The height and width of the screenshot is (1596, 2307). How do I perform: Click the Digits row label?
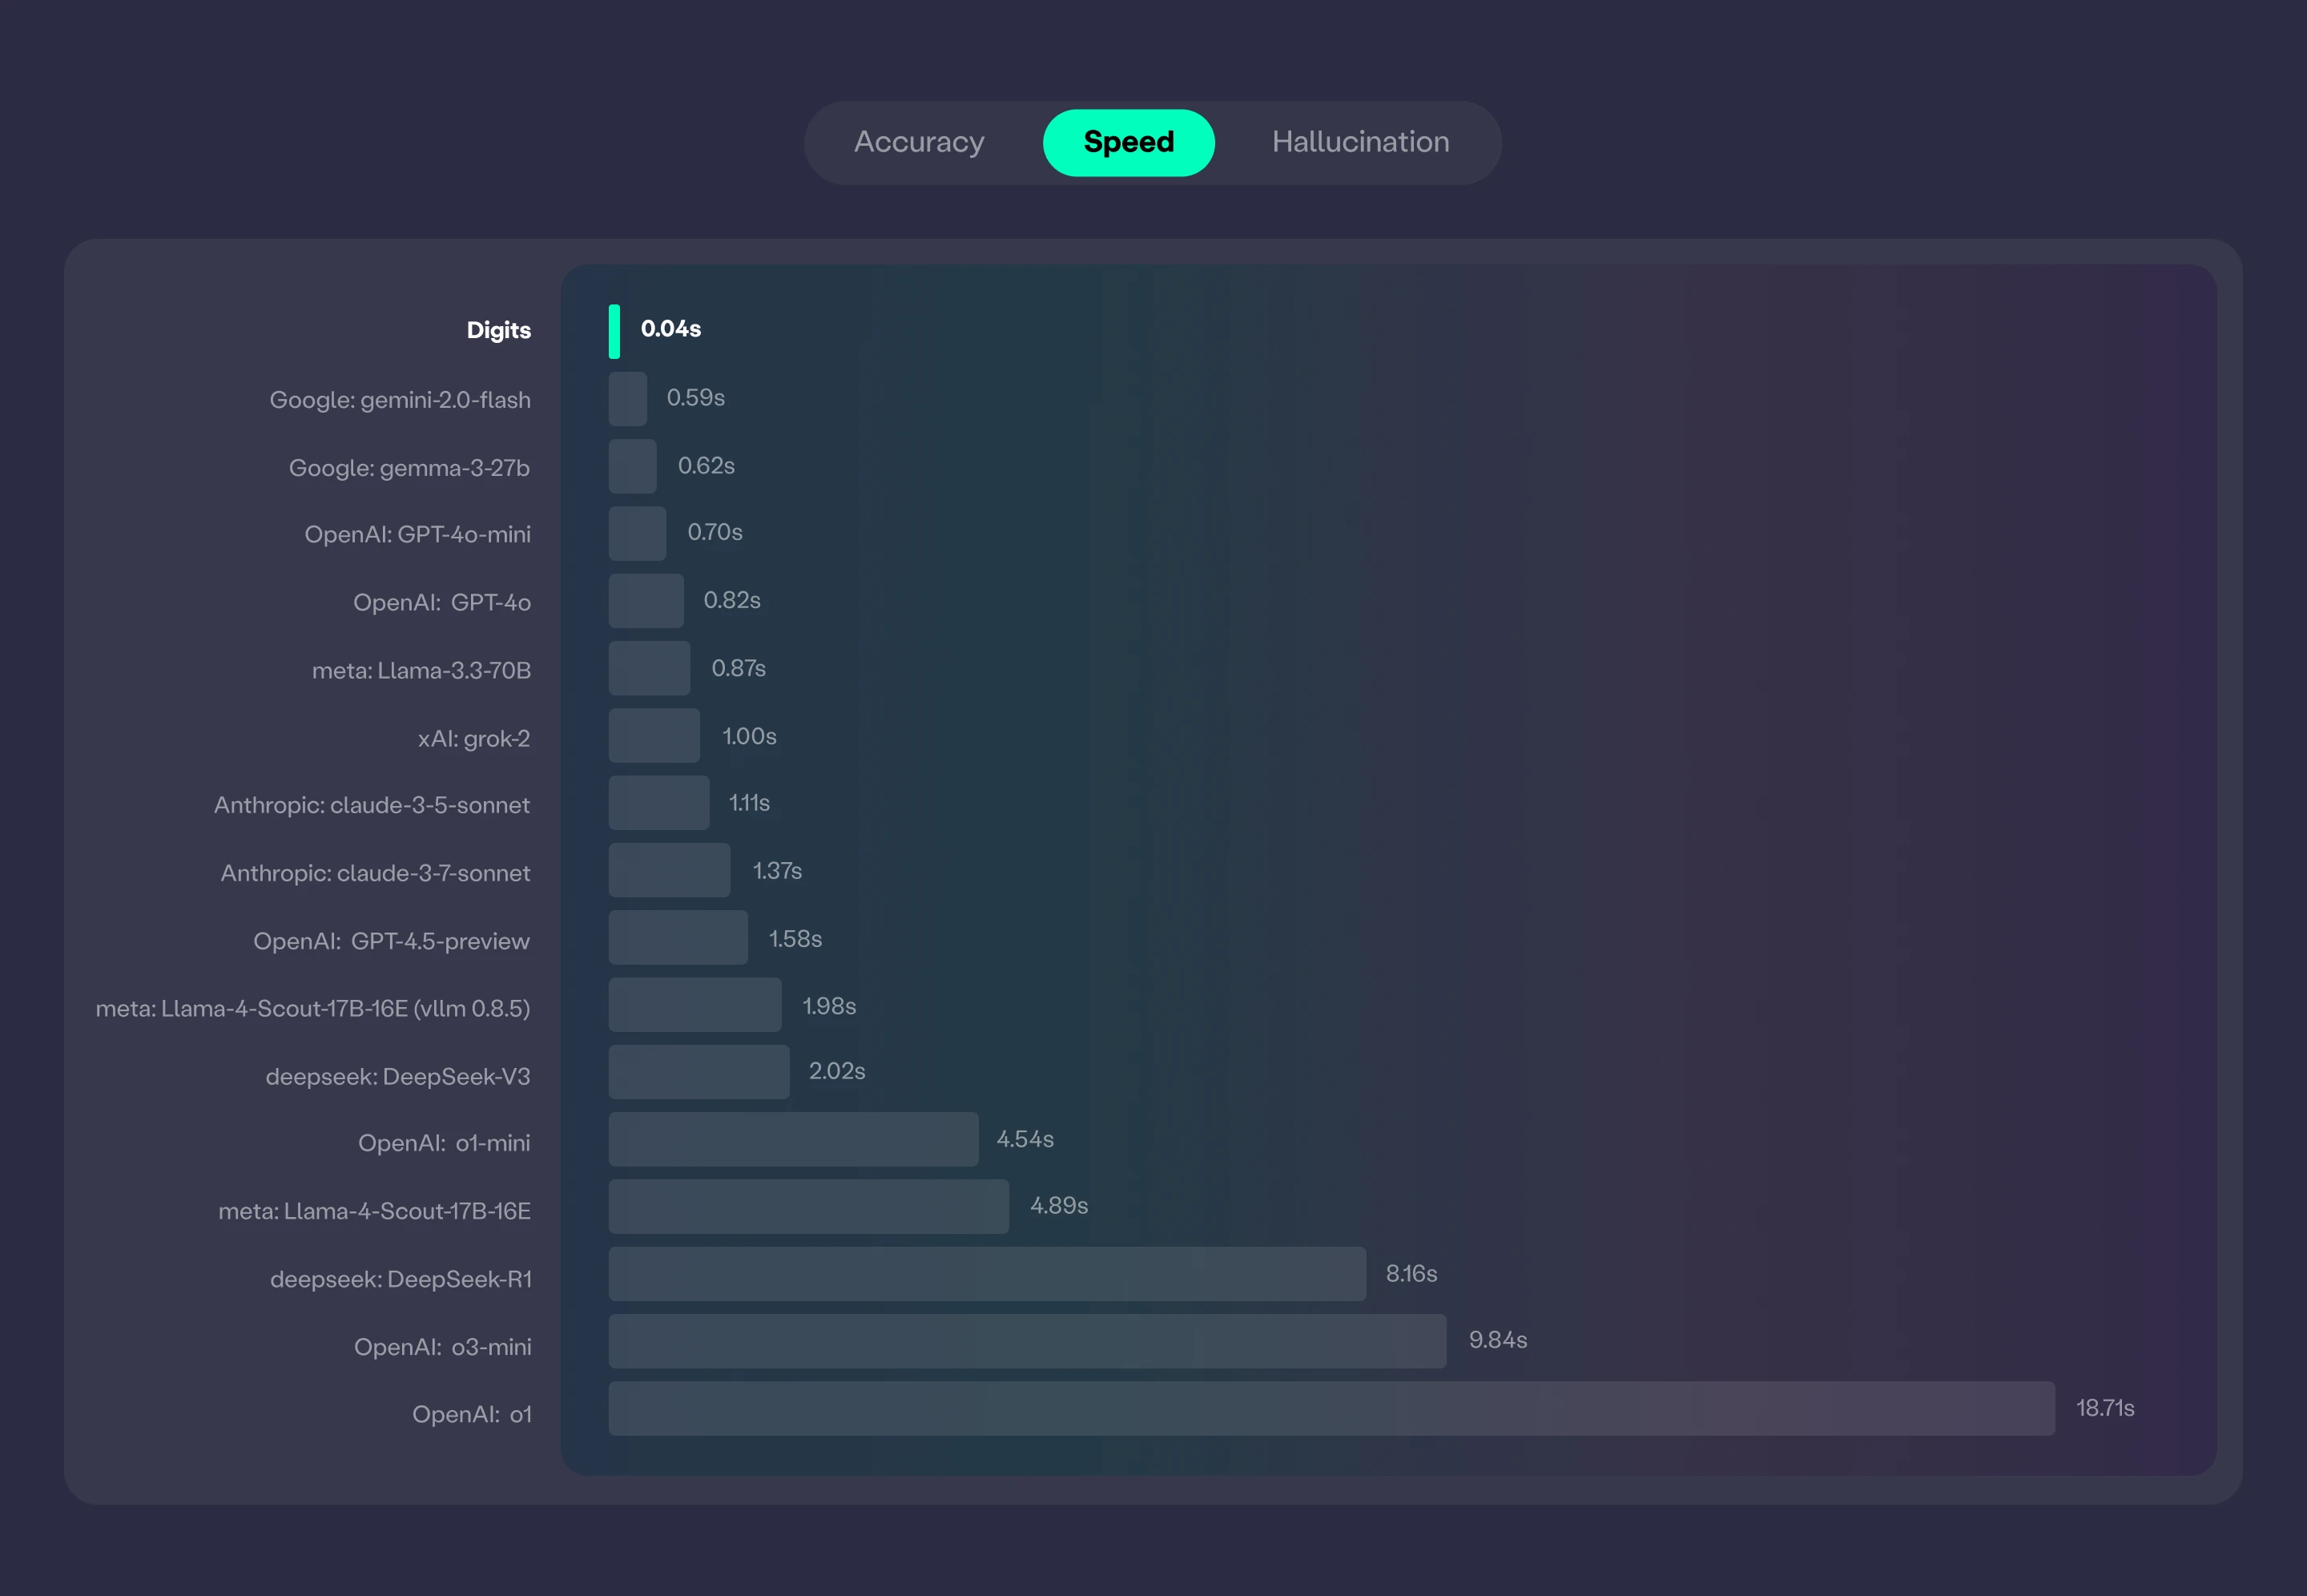(x=497, y=330)
